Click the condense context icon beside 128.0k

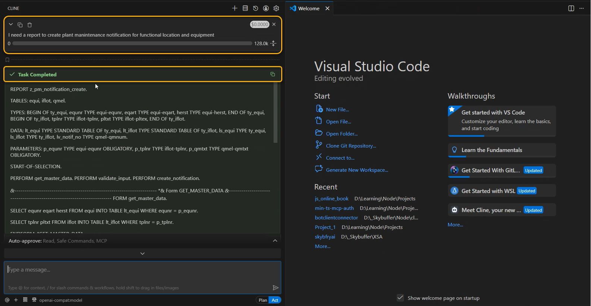point(273,44)
